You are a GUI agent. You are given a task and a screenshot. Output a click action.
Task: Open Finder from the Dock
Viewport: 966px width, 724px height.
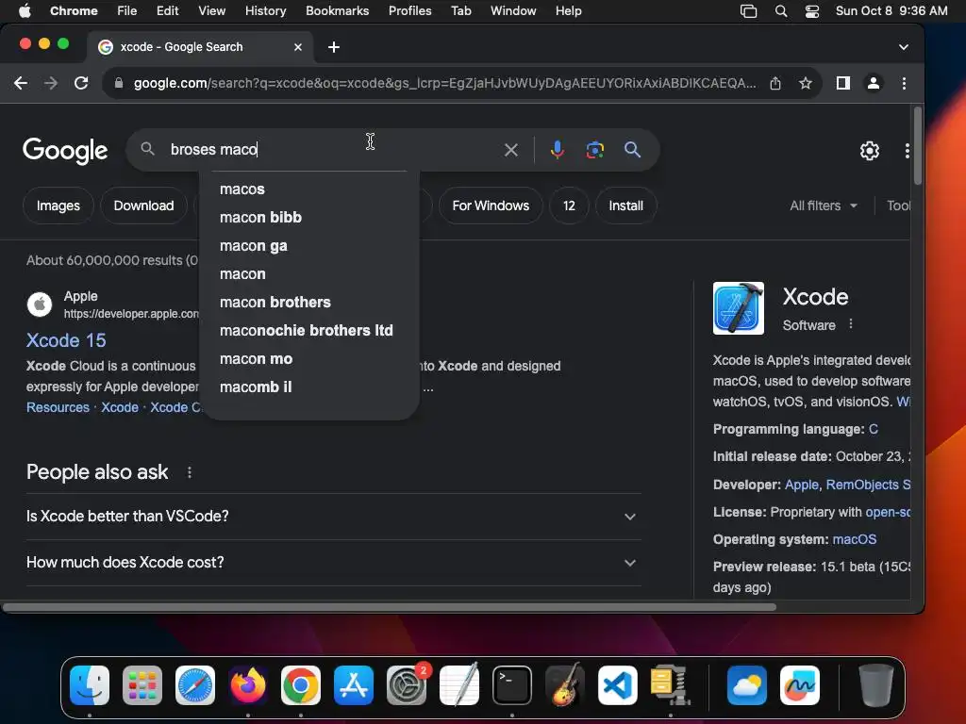90,685
